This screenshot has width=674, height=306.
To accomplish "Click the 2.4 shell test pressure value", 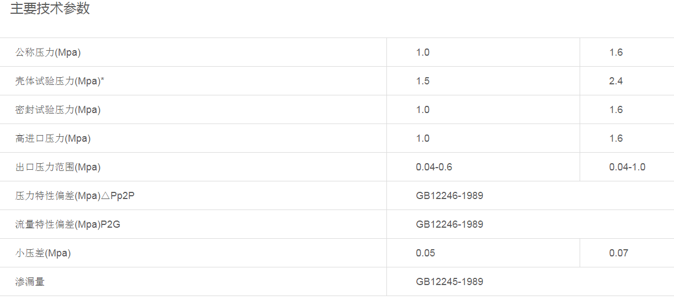I will pyautogui.click(x=616, y=81).
